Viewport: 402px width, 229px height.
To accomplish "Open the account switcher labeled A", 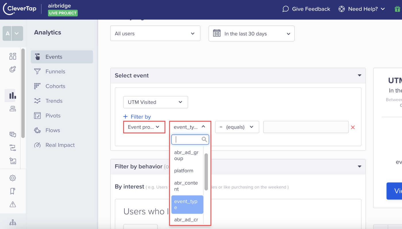I will (13, 33).
